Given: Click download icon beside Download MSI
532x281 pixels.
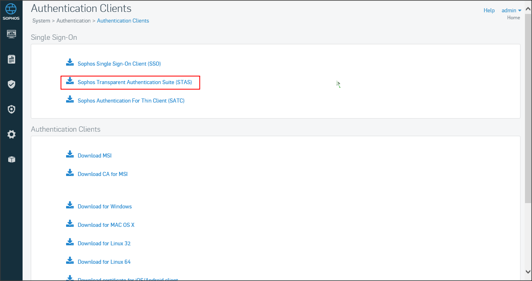Looking at the screenshot, I should coord(70,154).
